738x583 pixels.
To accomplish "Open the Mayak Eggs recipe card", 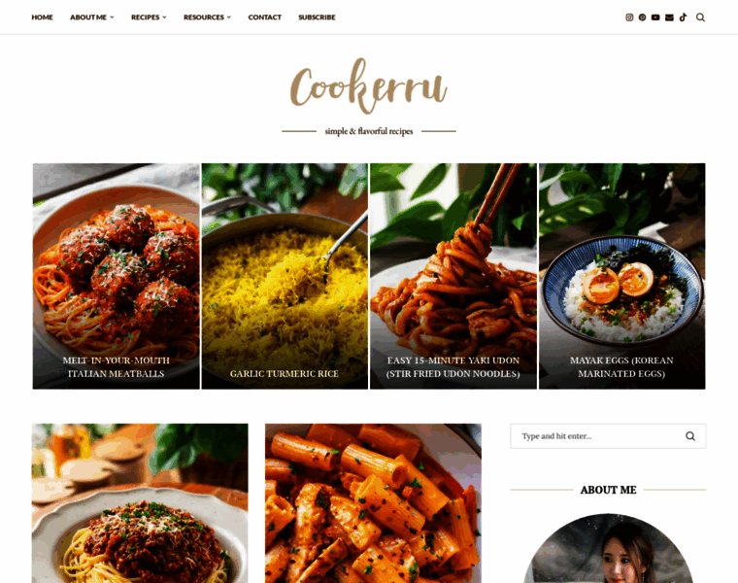I will pos(622,276).
